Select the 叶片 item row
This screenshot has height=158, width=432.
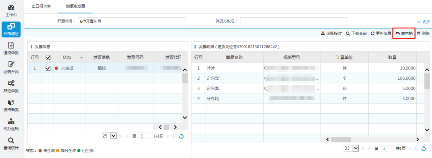click(308, 68)
